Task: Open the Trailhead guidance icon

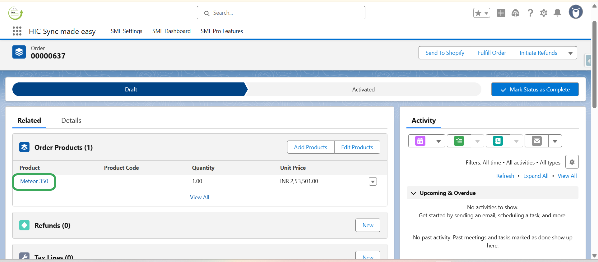Action: click(x=516, y=13)
